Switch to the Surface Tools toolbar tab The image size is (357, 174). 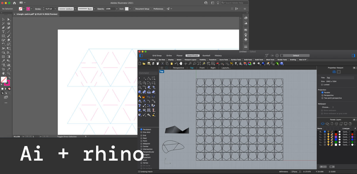point(236,60)
